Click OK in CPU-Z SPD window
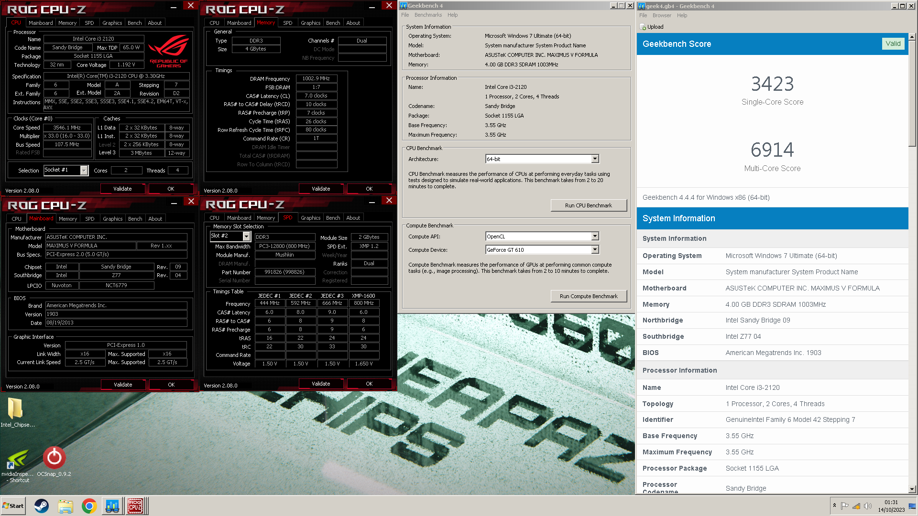918x516 pixels. (369, 384)
